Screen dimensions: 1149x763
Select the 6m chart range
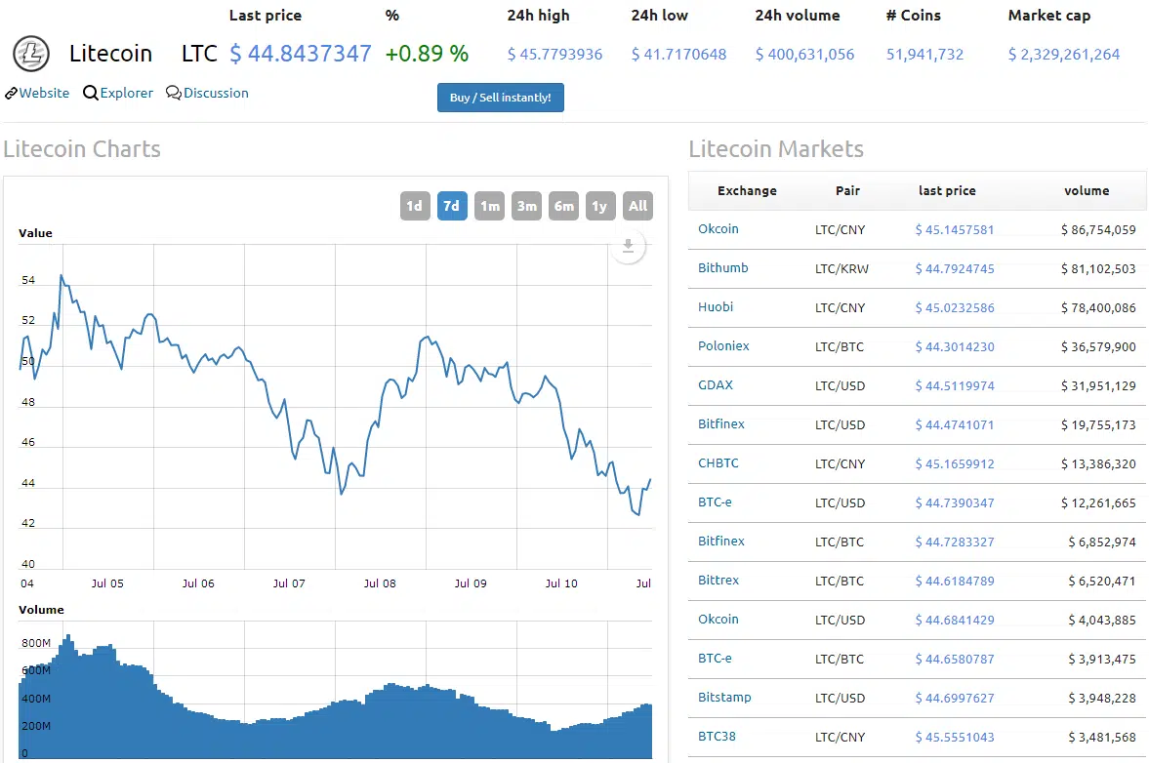pyautogui.click(x=563, y=206)
